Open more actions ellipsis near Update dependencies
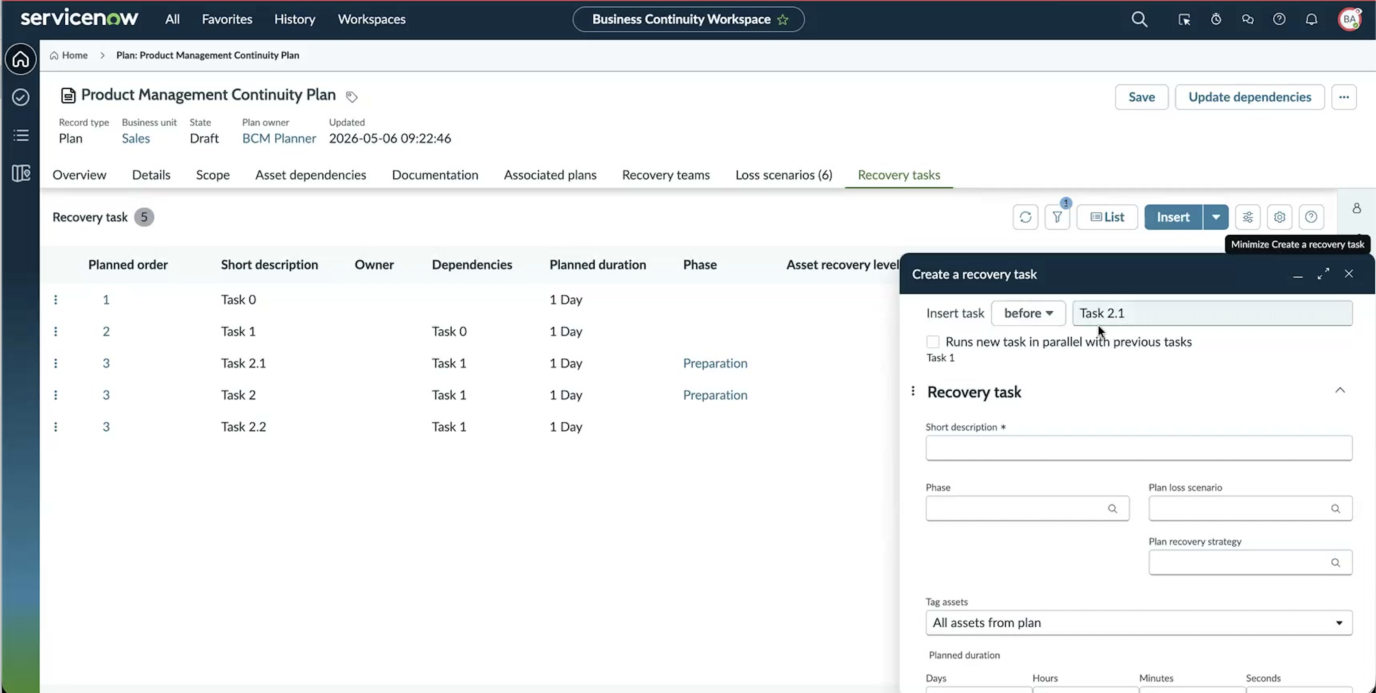The height and width of the screenshot is (693, 1376). click(x=1344, y=97)
